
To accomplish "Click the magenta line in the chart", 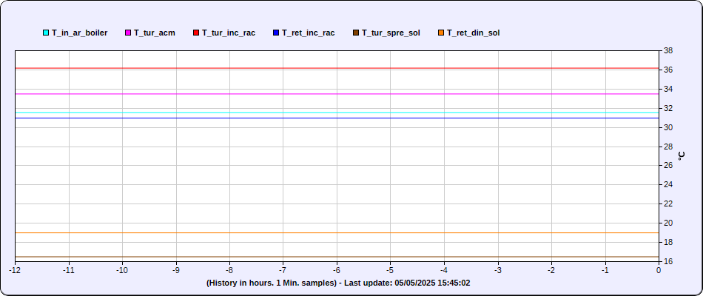I will 337,94.
